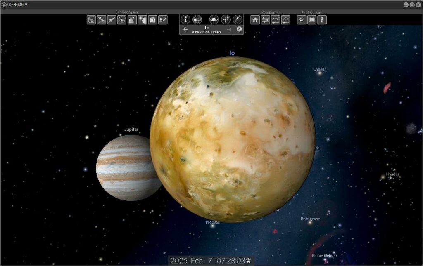Open the sky globe view icon
The width and height of the screenshot is (423, 266).
pos(197,19)
